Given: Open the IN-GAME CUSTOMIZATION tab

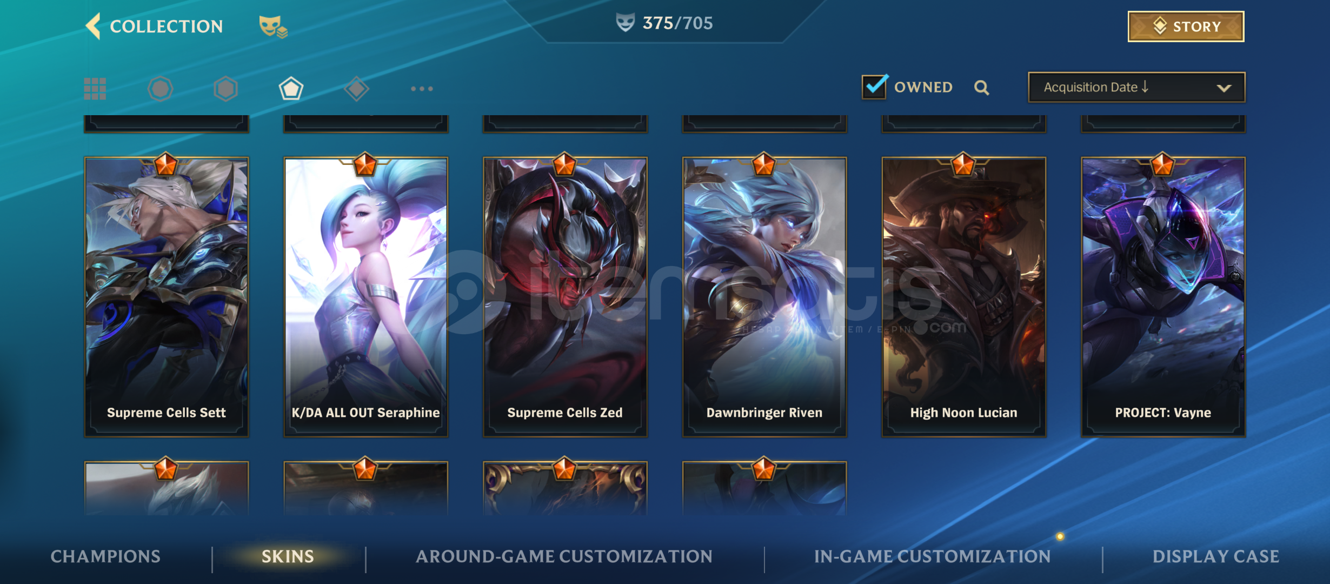Looking at the screenshot, I should tap(933, 556).
